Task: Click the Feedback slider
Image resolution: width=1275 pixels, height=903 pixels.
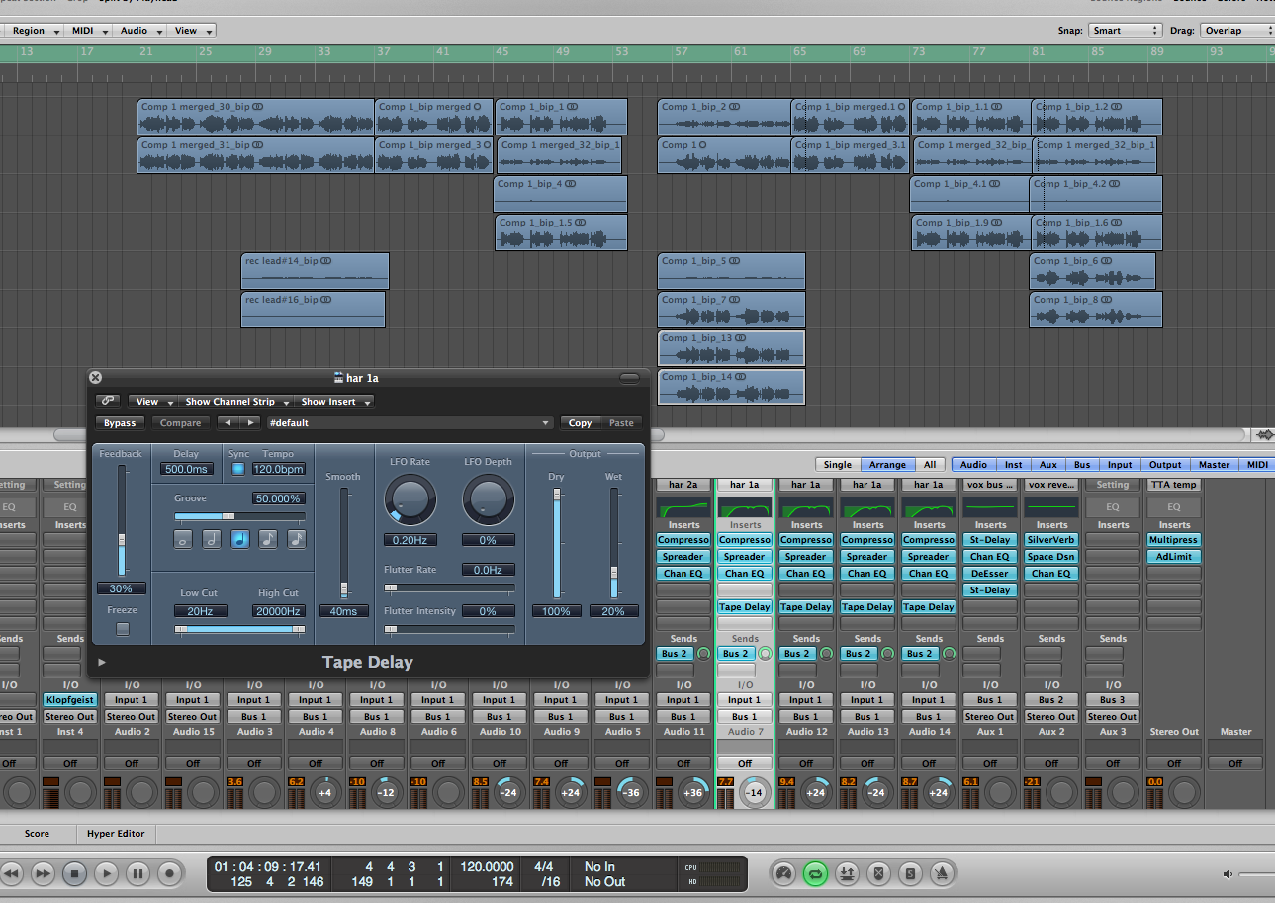Action: (123, 521)
